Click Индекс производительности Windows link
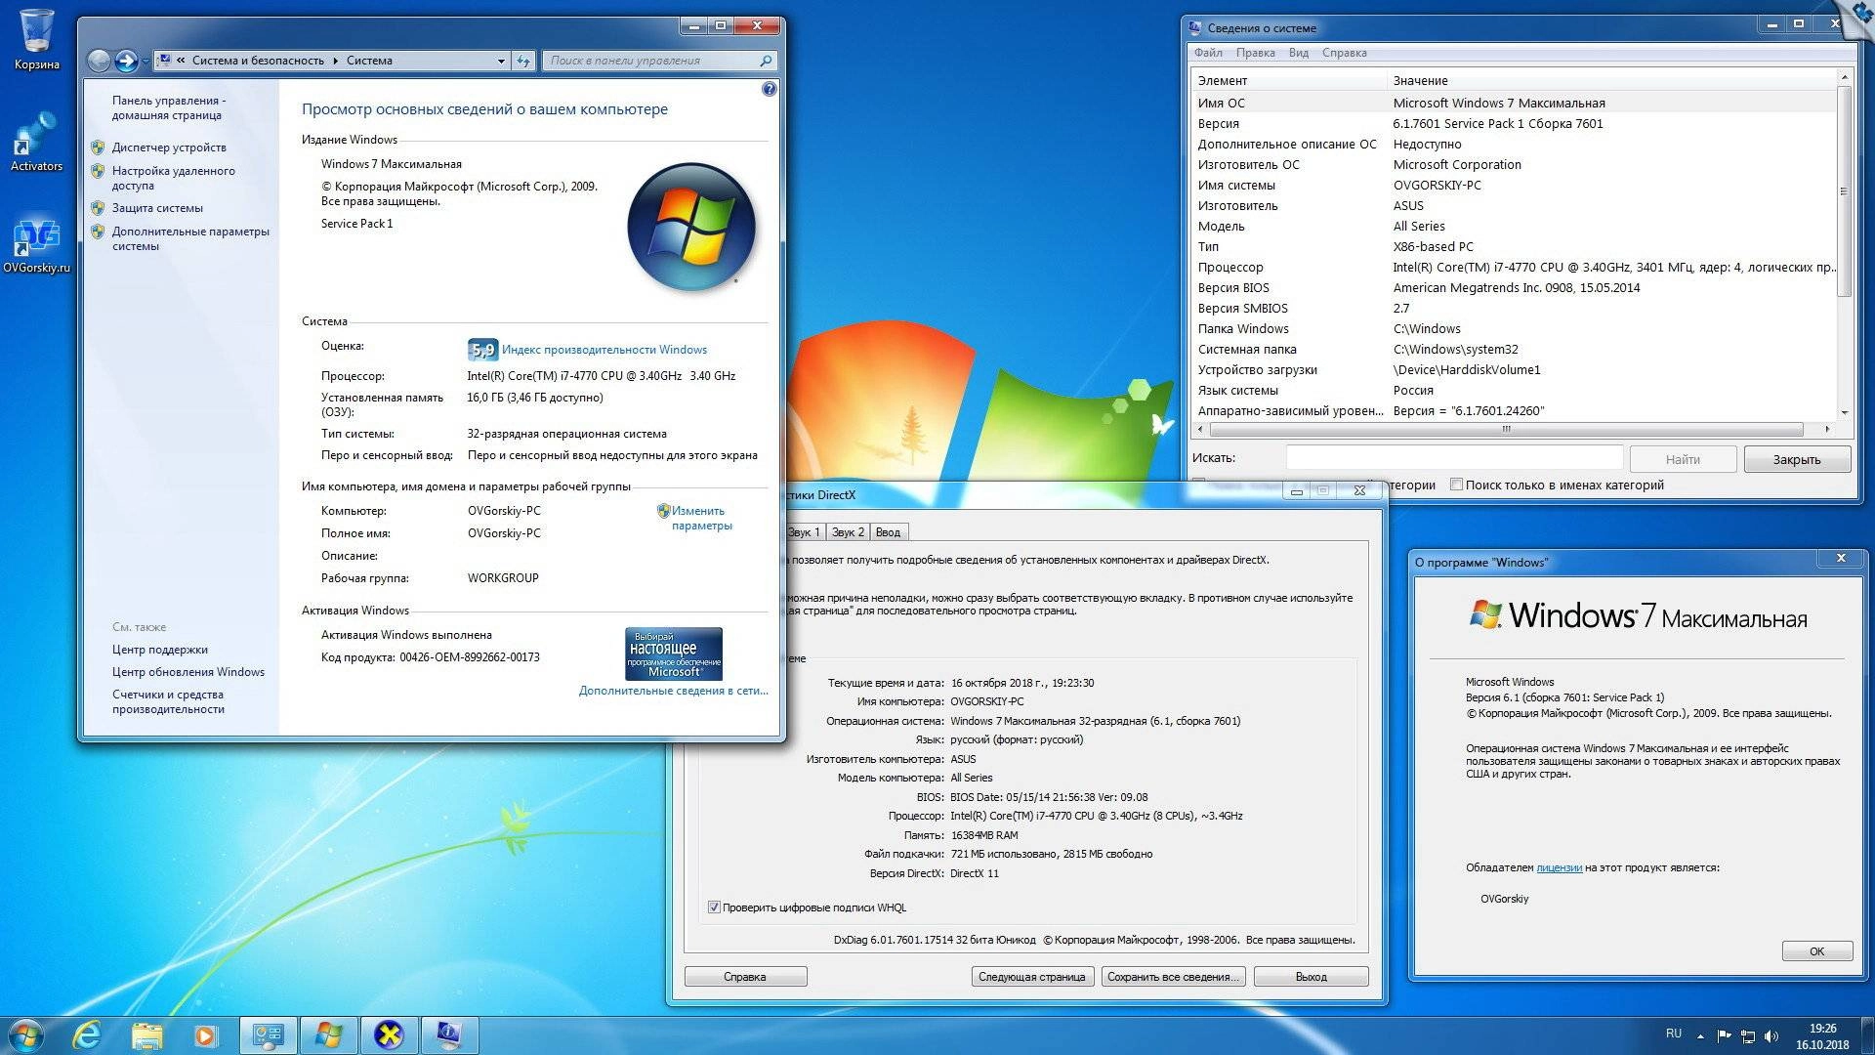The height and width of the screenshot is (1055, 1875). (604, 350)
